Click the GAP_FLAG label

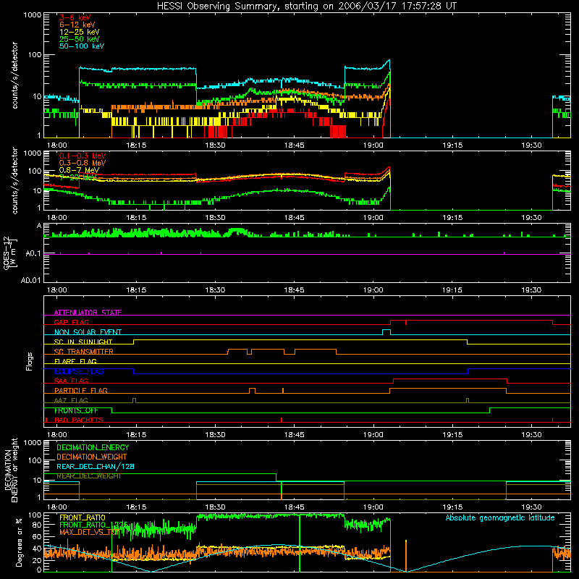point(71,322)
